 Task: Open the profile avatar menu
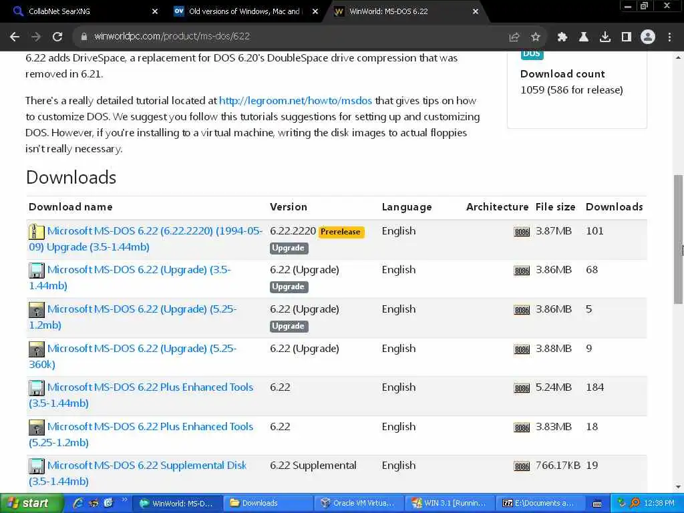[x=648, y=37]
